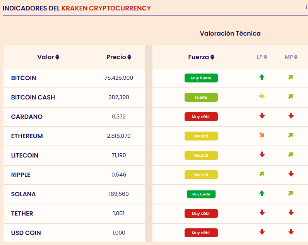
Task: Open the ETHEREUM row link
Action: click(x=27, y=136)
